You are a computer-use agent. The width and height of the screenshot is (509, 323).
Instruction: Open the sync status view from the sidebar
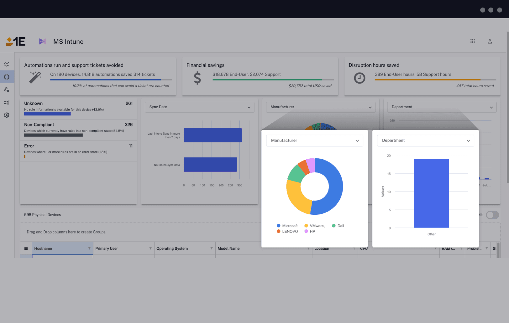click(x=7, y=77)
